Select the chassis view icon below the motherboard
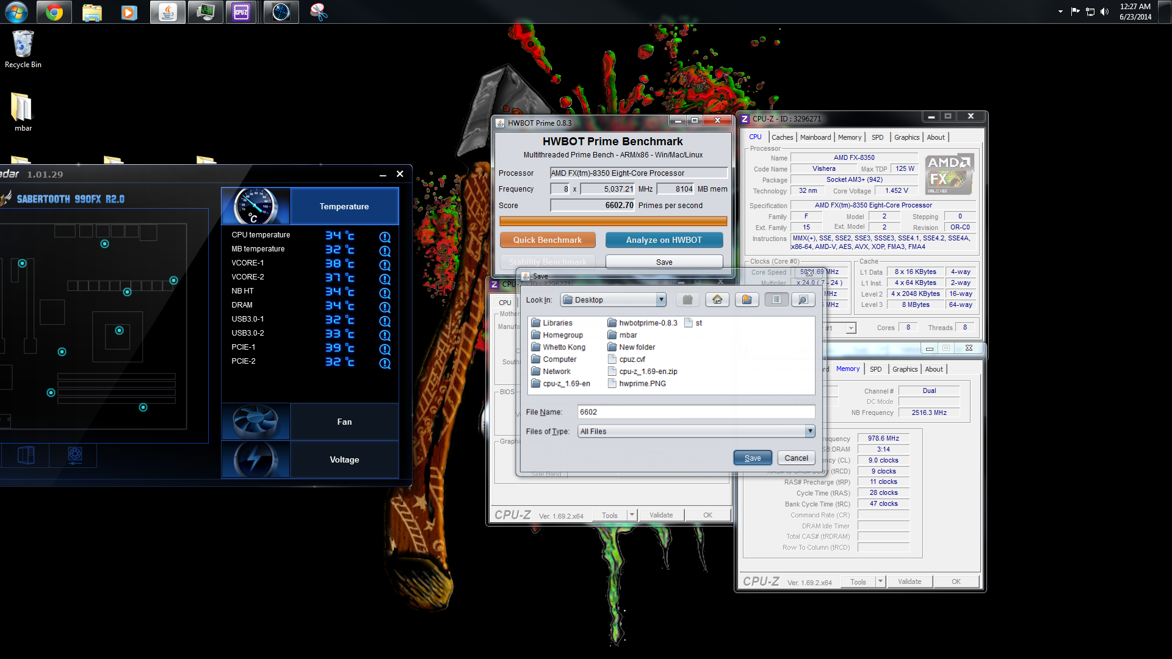The image size is (1172, 659). 26,455
